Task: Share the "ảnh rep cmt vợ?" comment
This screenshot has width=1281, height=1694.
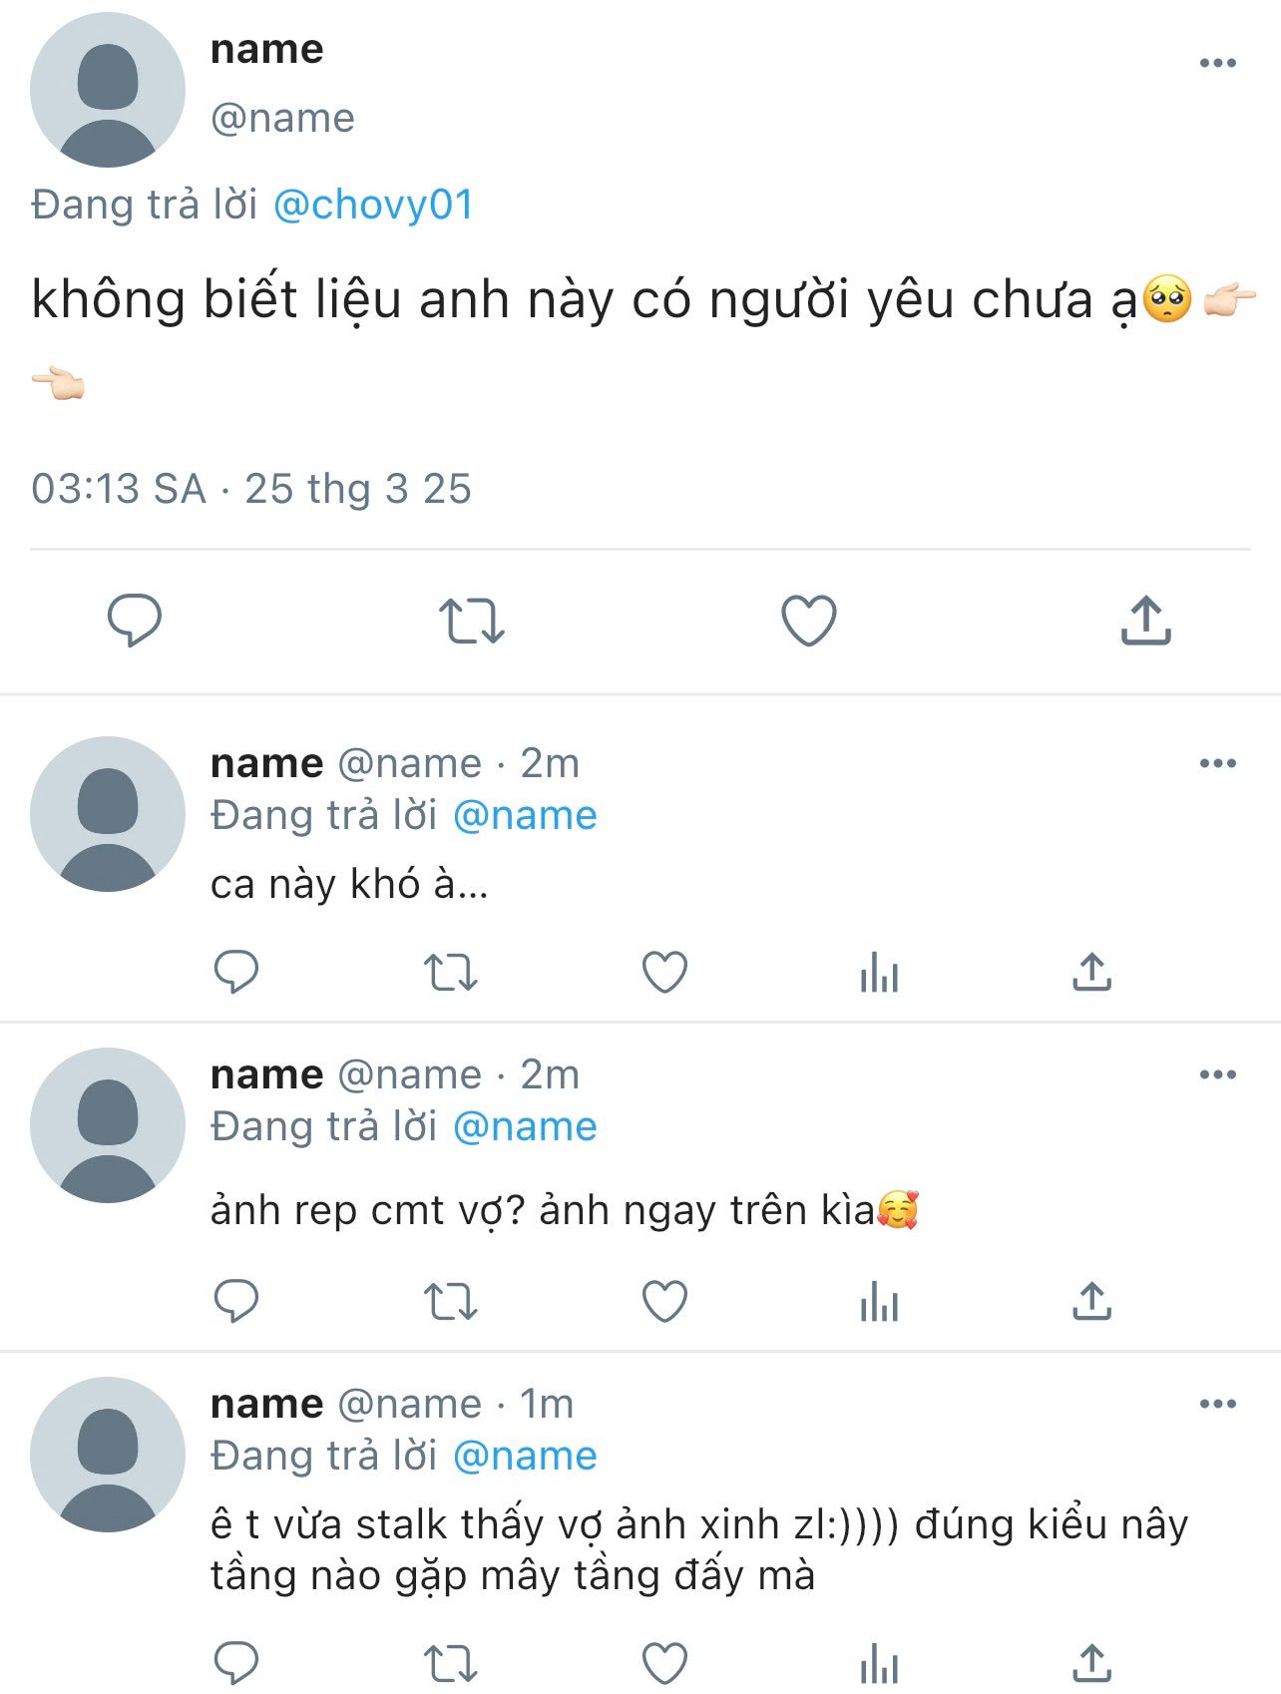Action: tap(1091, 1301)
